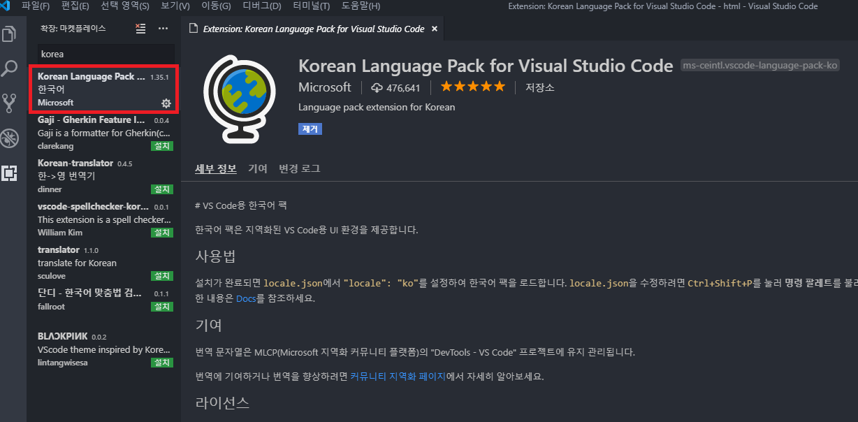The height and width of the screenshot is (422, 858).
Task: Click the extension identifier ms-ceintl.vscode-language-pack-ko
Action: pyautogui.click(x=760, y=65)
